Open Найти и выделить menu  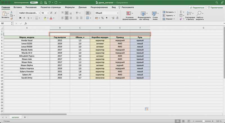click(200, 16)
